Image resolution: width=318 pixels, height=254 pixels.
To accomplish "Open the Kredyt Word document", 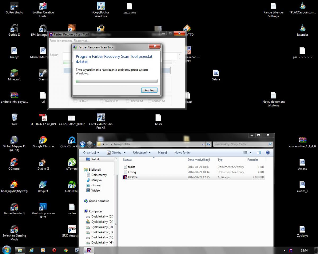I will pyautogui.click(x=14, y=53).
